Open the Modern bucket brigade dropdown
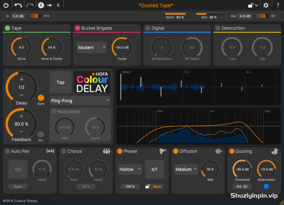Screen dimensions: 284x205 pyautogui.click(x=92, y=47)
